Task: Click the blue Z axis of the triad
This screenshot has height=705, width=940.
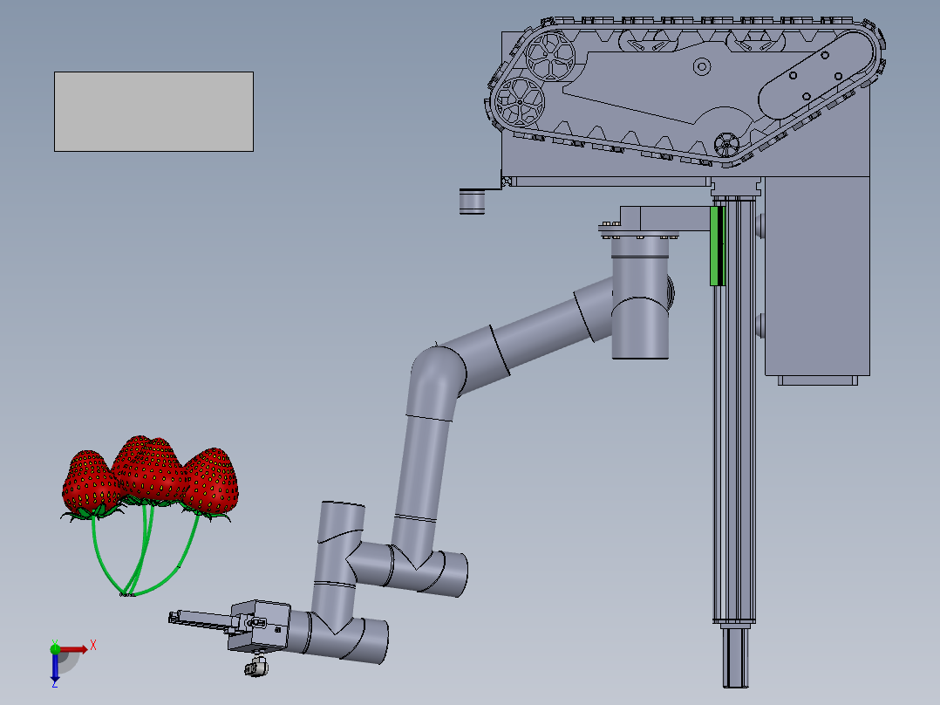Action: pyautogui.click(x=55, y=667)
